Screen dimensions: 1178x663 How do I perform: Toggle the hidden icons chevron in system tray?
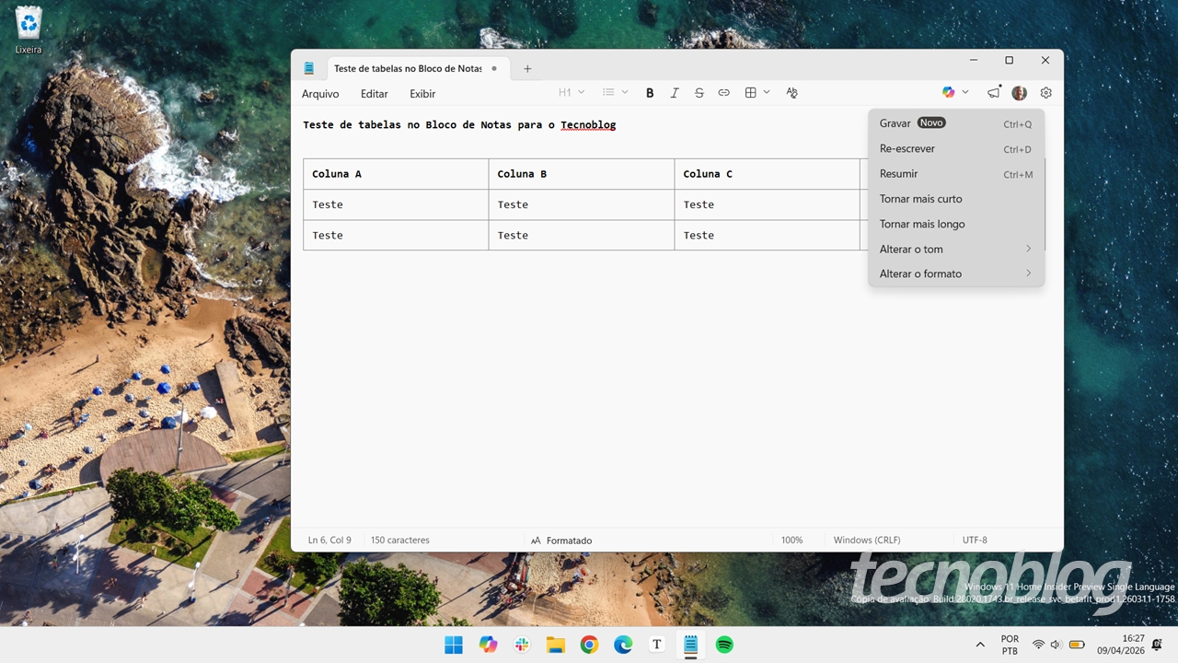[980, 645]
